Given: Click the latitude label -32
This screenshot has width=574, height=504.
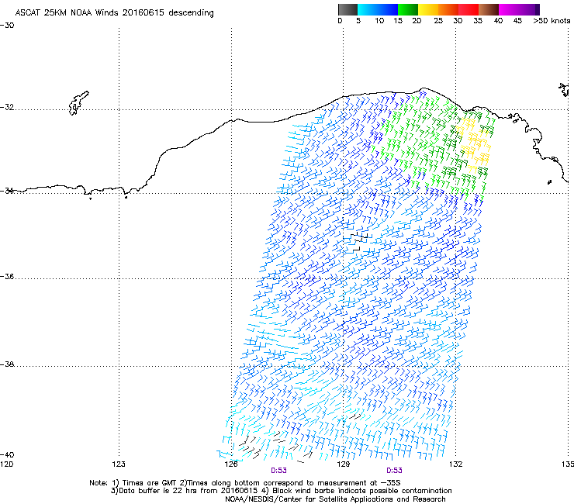Looking at the screenshot, I should pos(7,107).
